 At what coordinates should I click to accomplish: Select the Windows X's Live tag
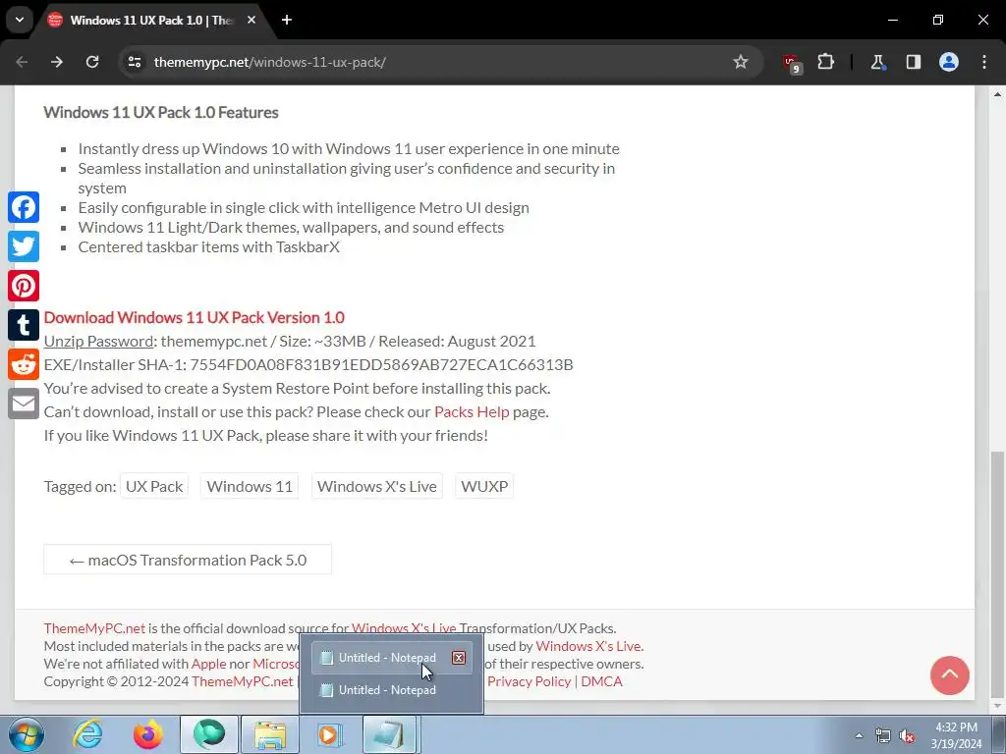[376, 486]
